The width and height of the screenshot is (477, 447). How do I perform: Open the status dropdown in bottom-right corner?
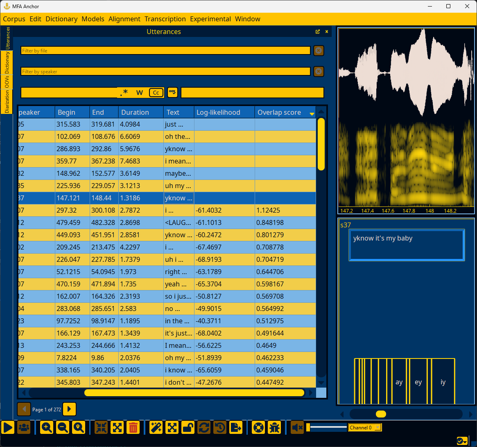(462, 440)
